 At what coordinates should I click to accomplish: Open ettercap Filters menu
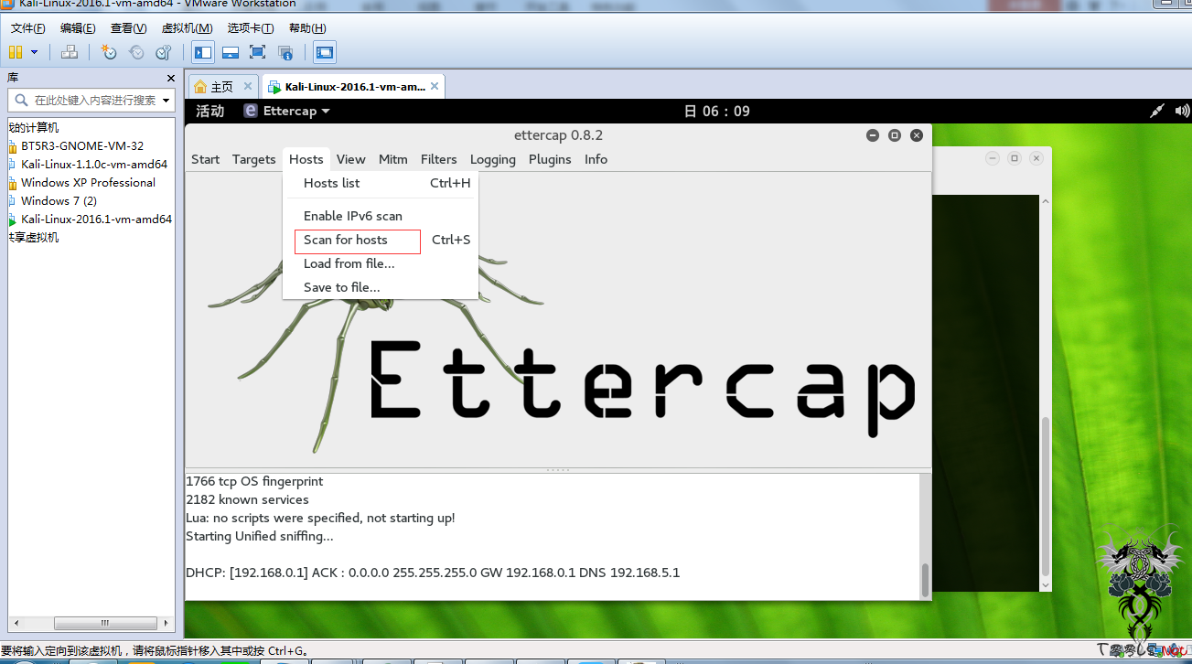[x=438, y=159]
